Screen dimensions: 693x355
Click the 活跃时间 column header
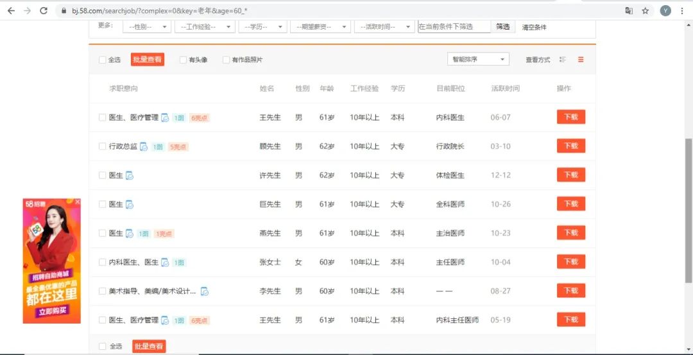point(505,89)
